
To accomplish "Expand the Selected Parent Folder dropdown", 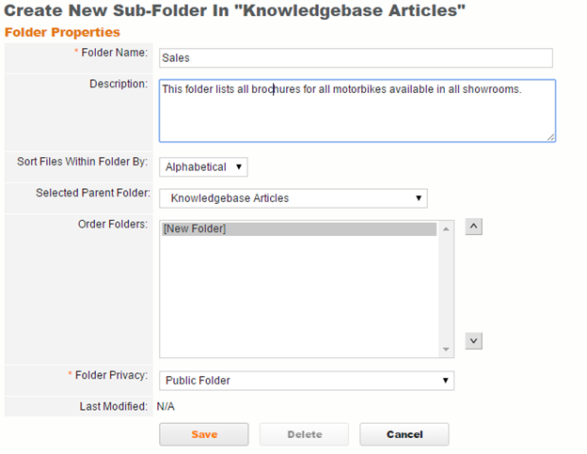I will (x=293, y=198).
